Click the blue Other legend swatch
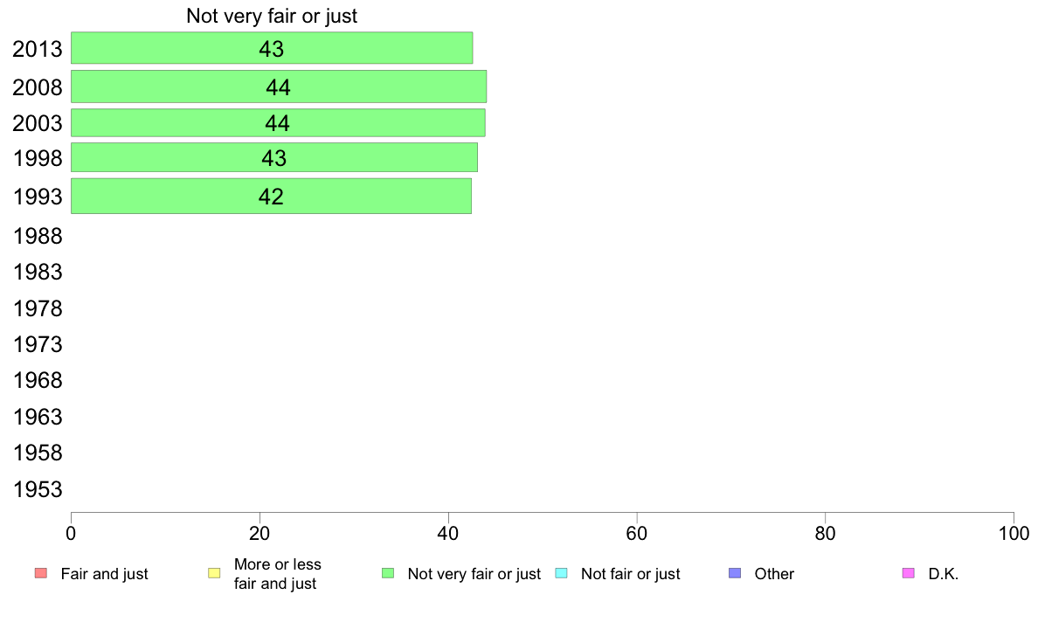 [735, 573]
